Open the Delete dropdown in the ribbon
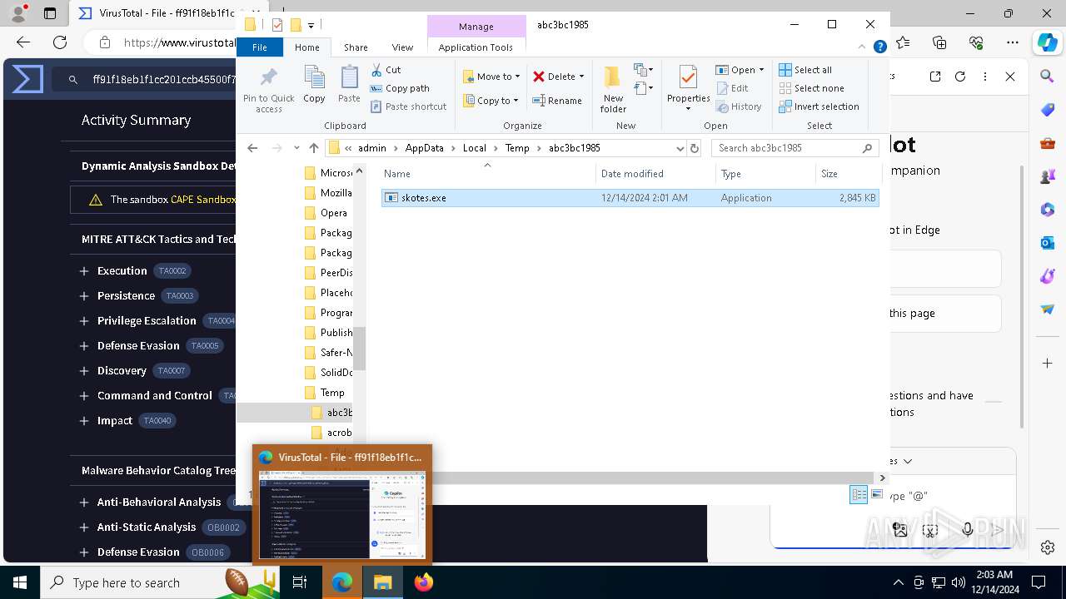The width and height of the screenshot is (1066, 599). coord(559,77)
